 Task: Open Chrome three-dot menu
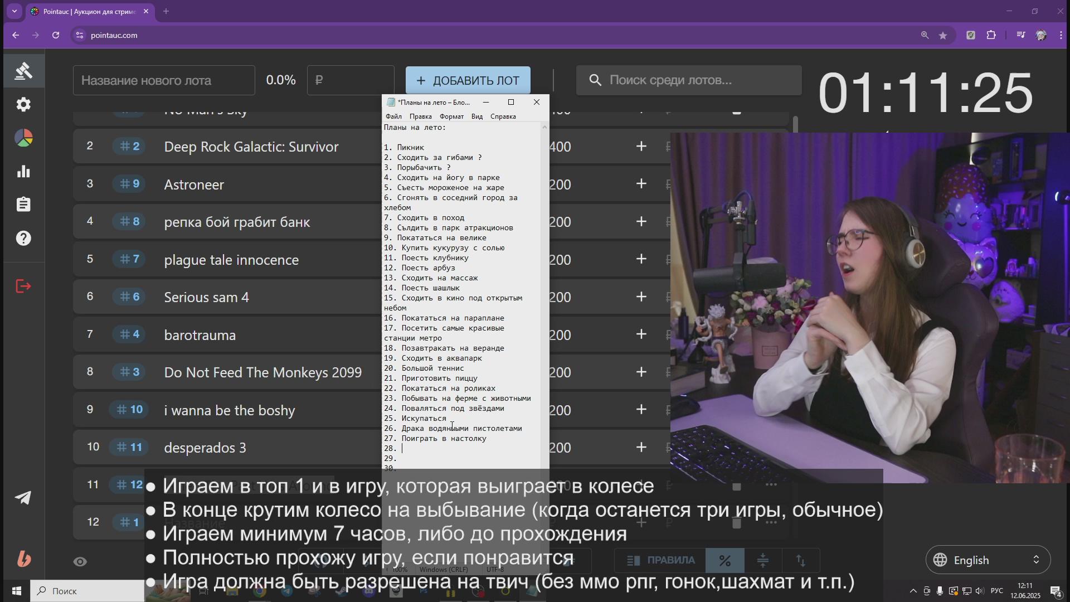click(x=1061, y=35)
